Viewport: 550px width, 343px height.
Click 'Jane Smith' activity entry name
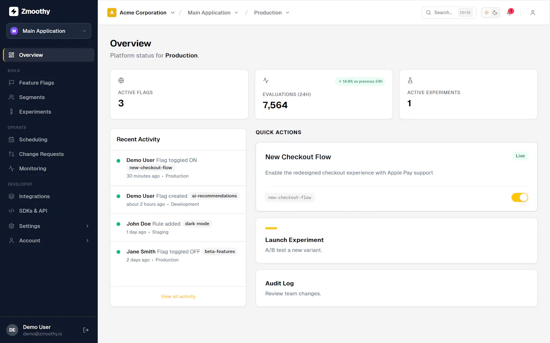(x=141, y=251)
